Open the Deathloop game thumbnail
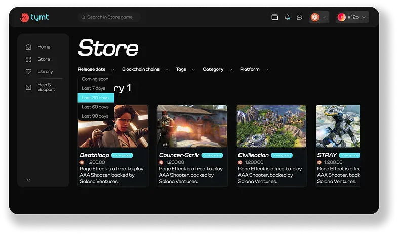The height and width of the screenshot is (235, 398). coord(113,126)
